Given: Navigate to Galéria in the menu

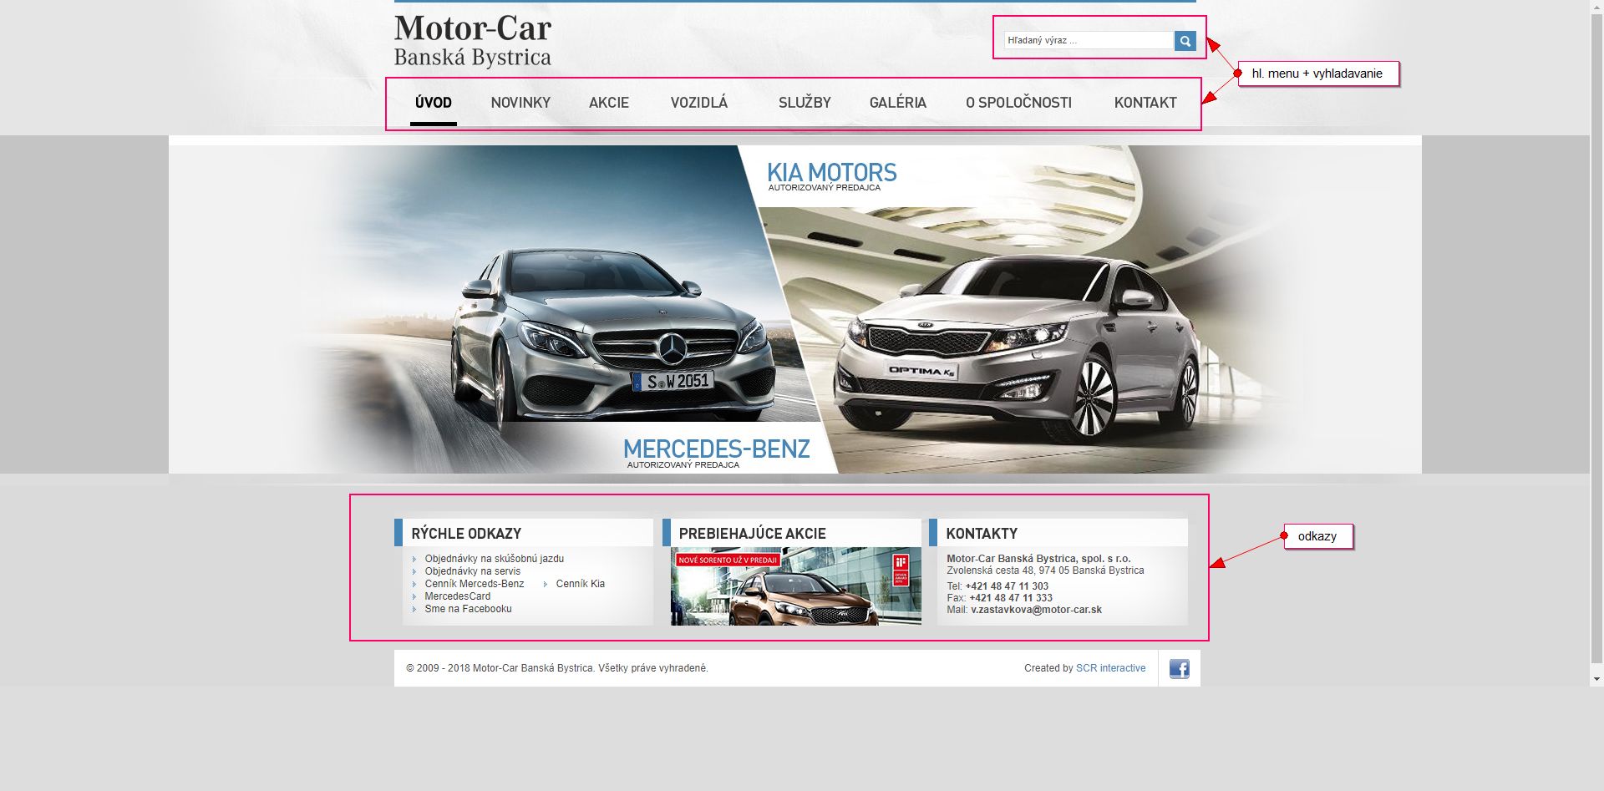Looking at the screenshot, I should (x=897, y=103).
